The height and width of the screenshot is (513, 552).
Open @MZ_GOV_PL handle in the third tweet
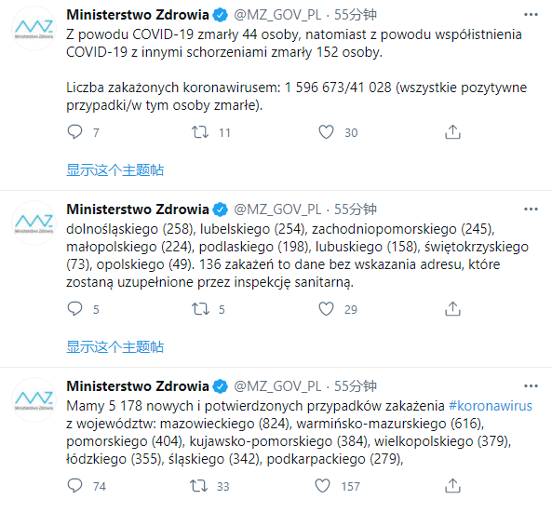(x=277, y=386)
